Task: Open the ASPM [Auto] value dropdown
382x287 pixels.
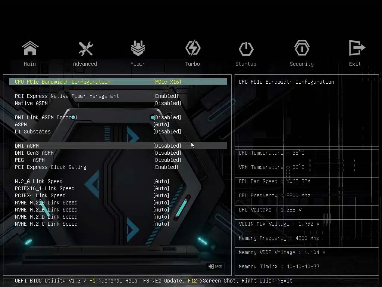Action: pos(161,124)
